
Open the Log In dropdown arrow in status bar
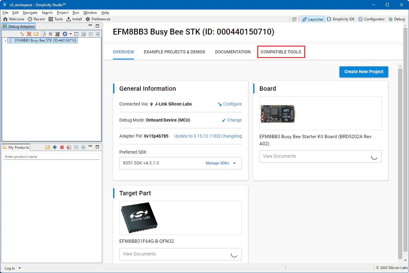(x=19, y=268)
